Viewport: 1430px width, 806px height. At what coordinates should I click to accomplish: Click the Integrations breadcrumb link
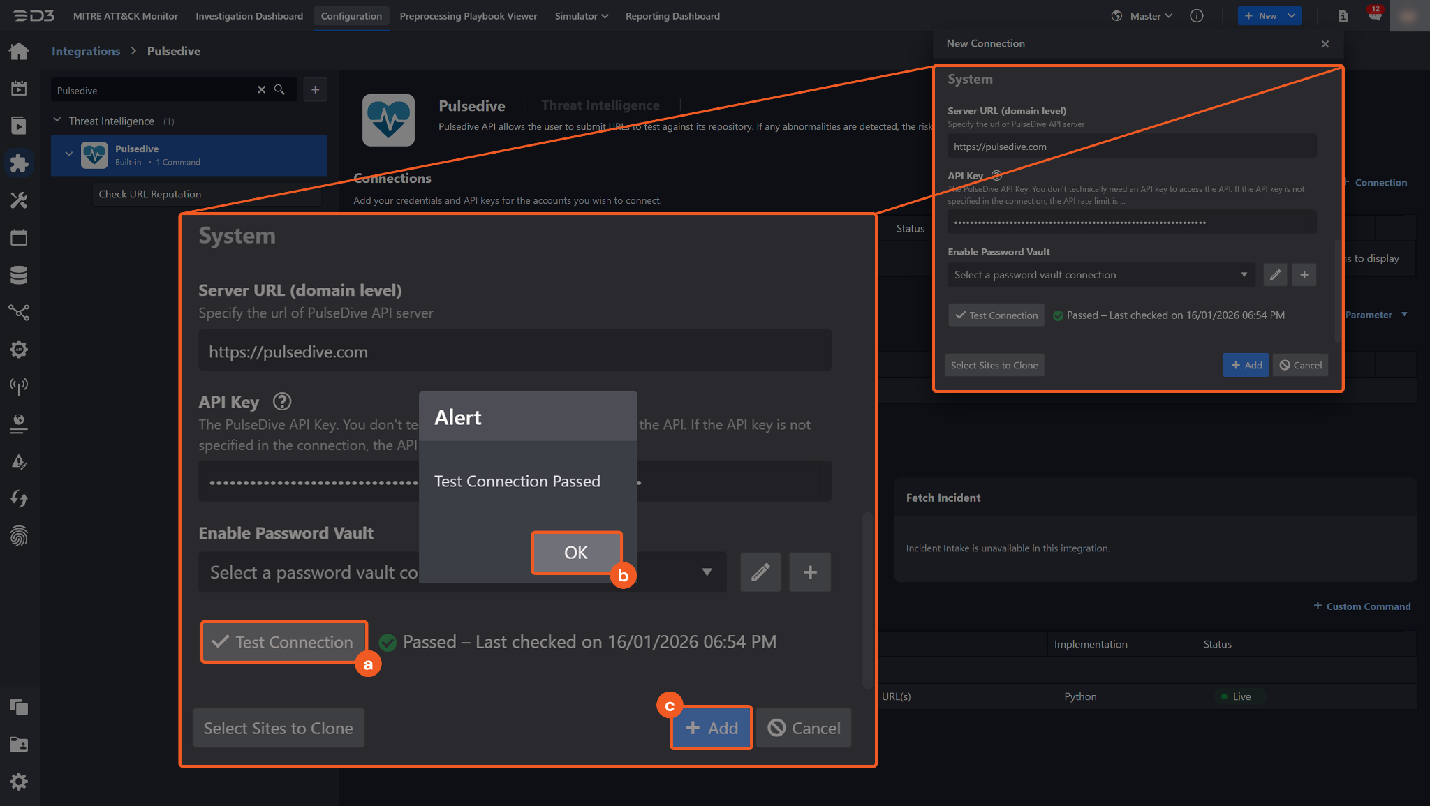coord(86,51)
